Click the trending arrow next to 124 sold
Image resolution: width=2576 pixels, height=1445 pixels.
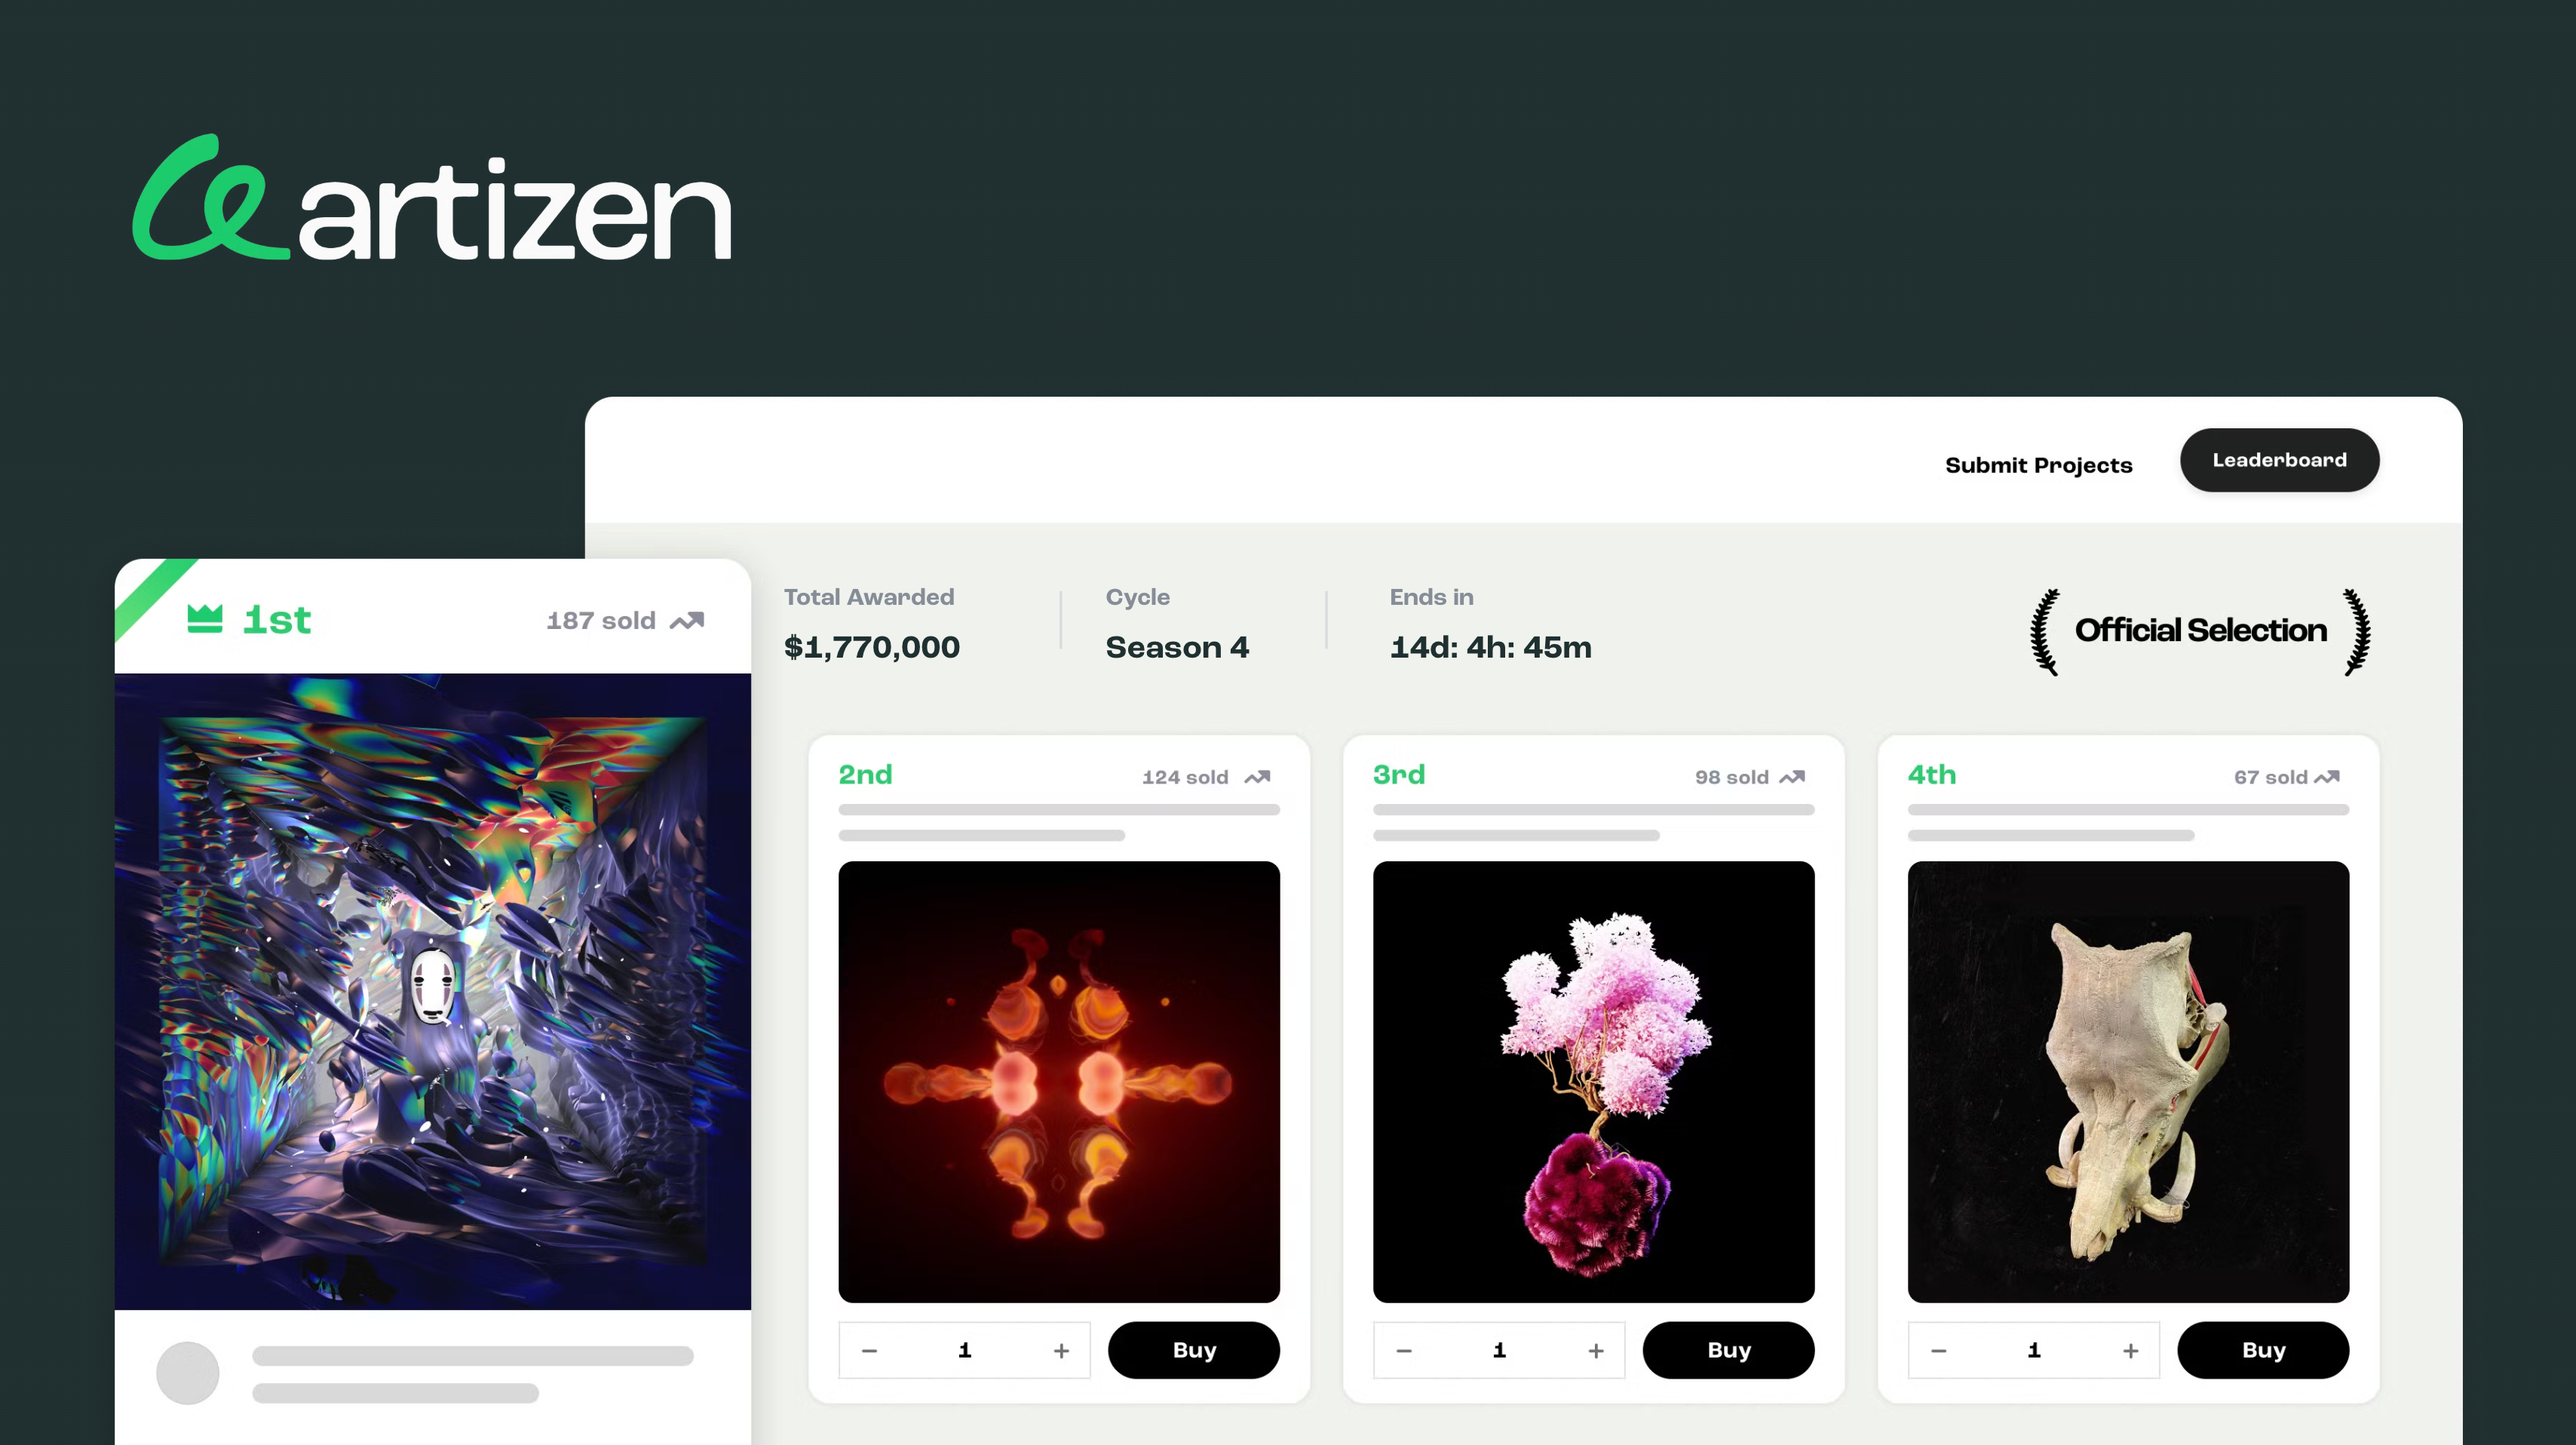point(1257,777)
